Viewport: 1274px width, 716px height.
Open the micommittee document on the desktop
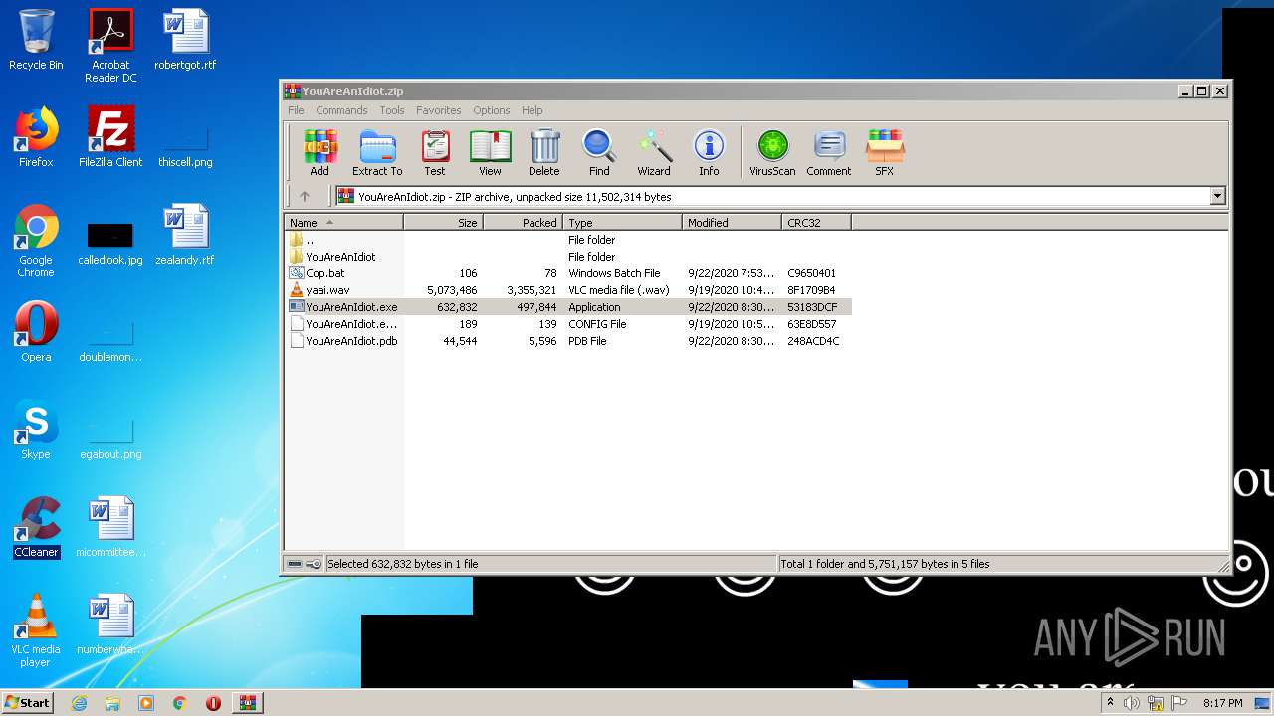tap(110, 527)
